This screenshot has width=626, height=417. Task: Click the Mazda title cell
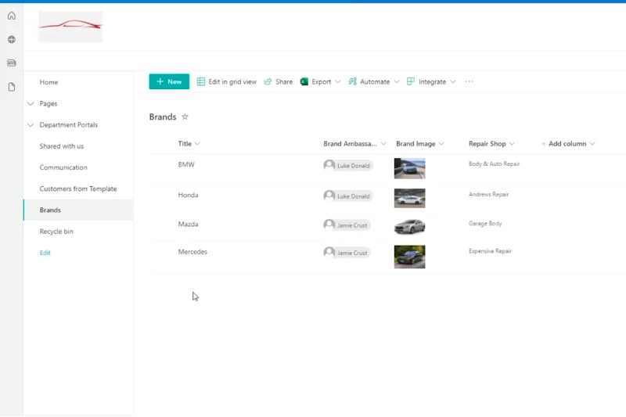pos(188,225)
